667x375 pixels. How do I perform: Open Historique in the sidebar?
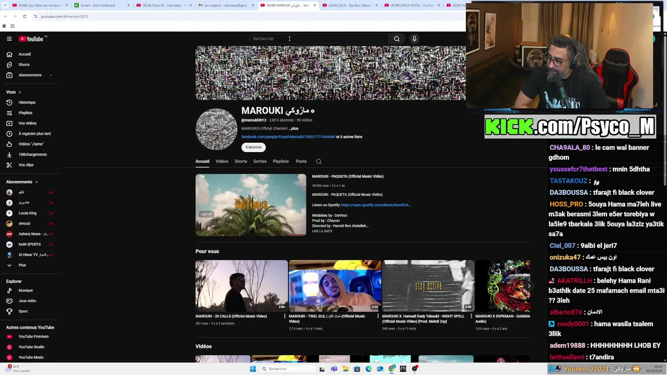click(27, 103)
